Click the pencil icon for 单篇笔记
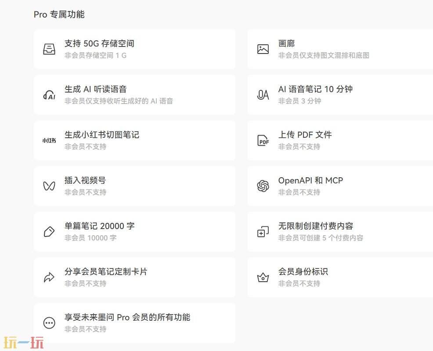433x351 pixels. pos(49,231)
